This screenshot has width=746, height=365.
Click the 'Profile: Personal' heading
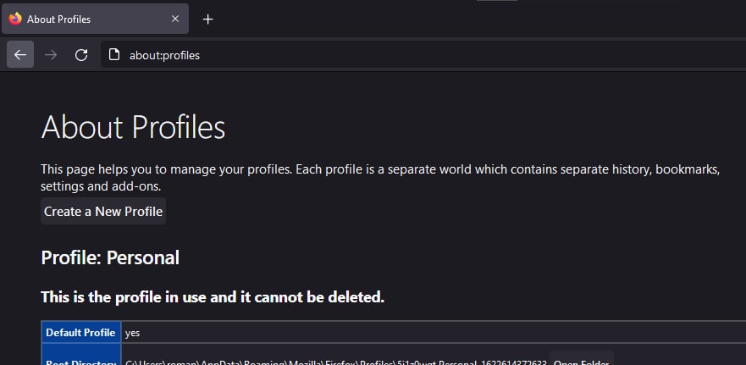[110, 257]
